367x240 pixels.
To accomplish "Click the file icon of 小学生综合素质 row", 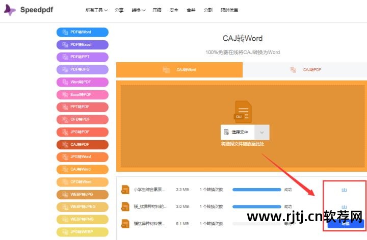I will tap(125, 190).
